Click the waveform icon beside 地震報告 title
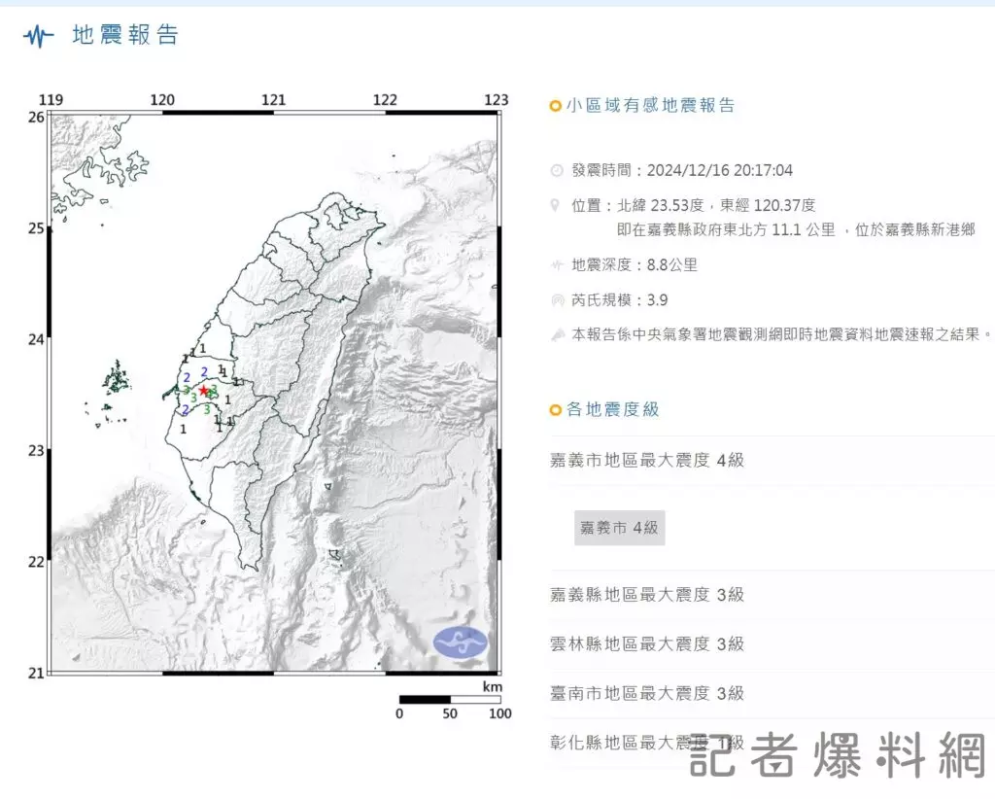995x799 pixels. point(39,37)
